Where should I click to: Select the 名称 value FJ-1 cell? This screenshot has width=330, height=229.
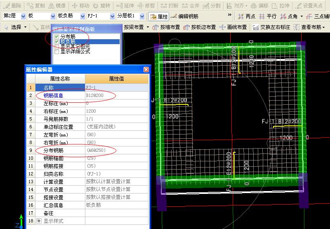[x=117, y=87]
